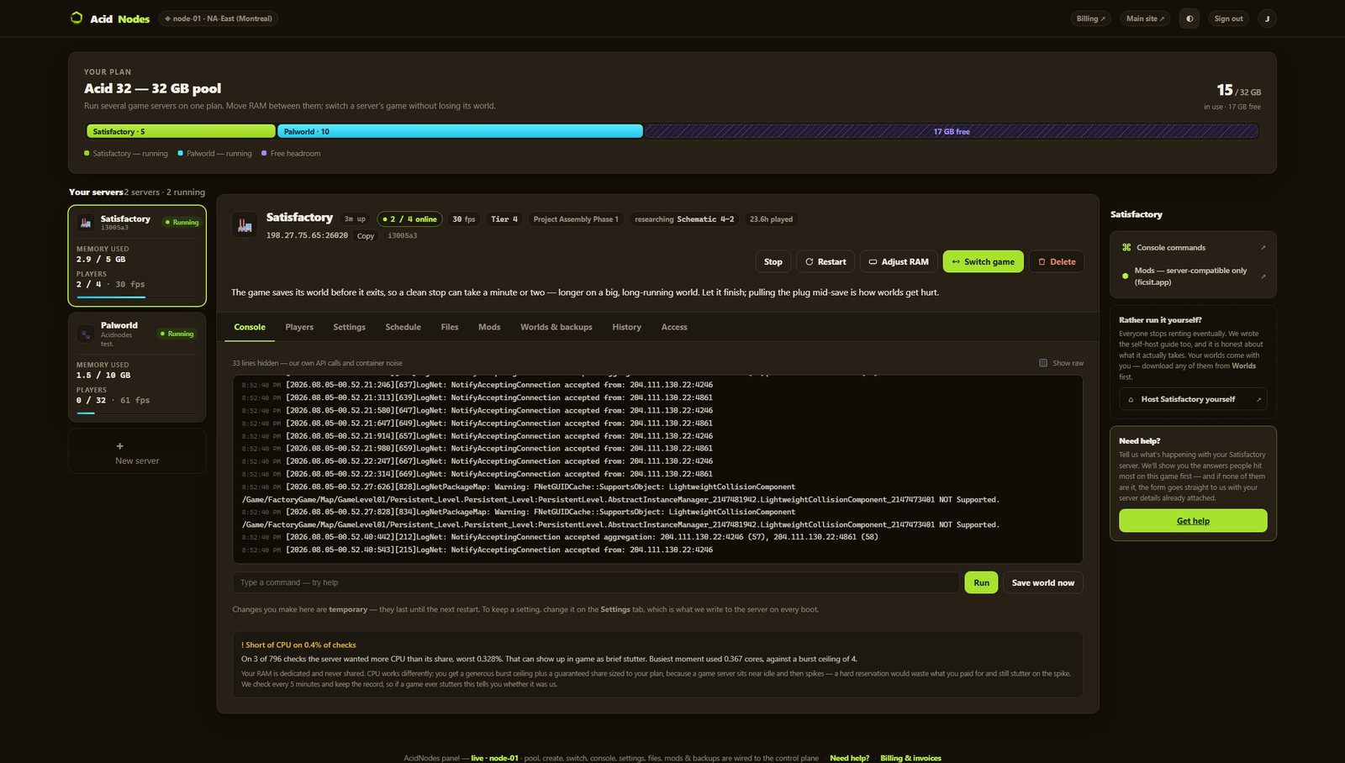Click the New server tile
This screenshot has height=763, width=1345.
pos(137,452)
